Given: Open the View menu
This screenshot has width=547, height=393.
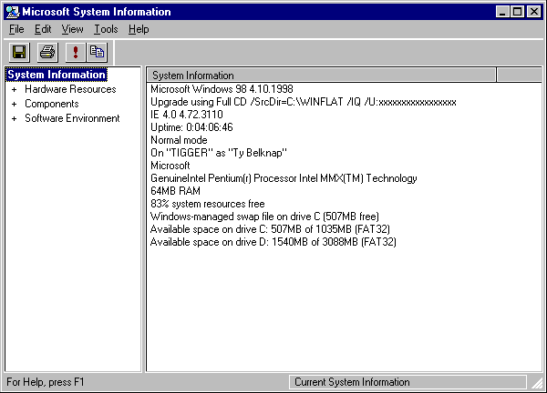Looking at the screenshot, I should tap(73, 29).
